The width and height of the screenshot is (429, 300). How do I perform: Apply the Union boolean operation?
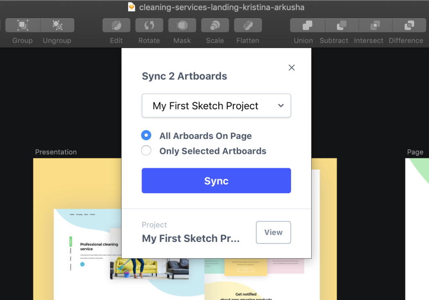(x=307, y=25)
